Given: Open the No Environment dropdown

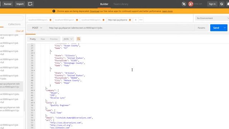Looking at the screenshot, I should click(x=212, y=18).
